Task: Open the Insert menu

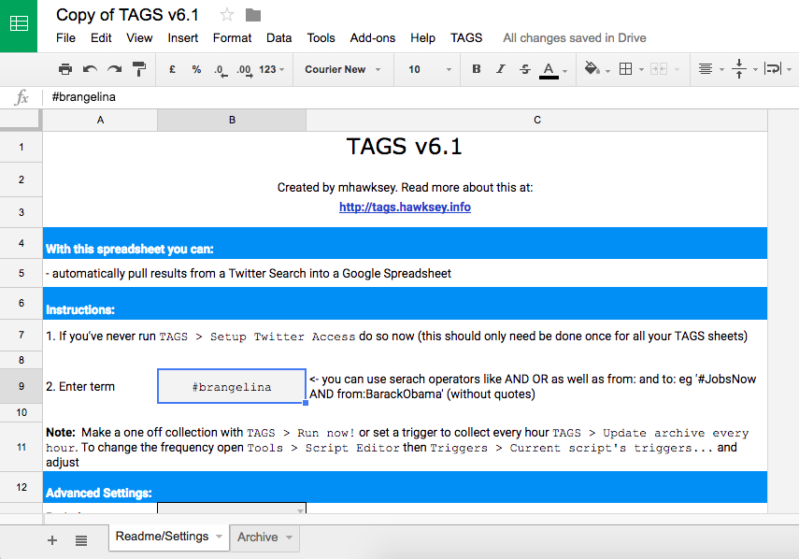Action: pyautogui.click(x=183, y=38)
